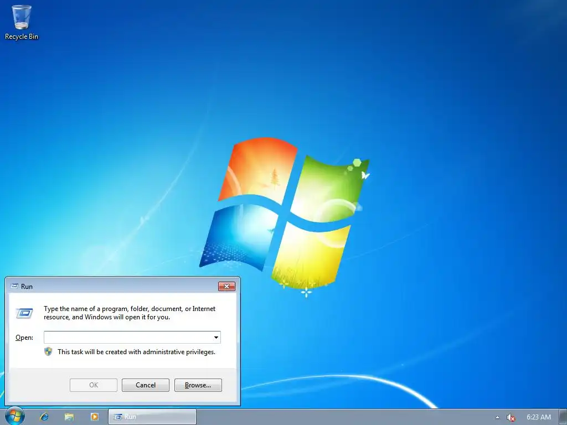Click the disabled OK button
Image resolution: width=567 pixels, height=425 pixels.
click(x=93, y=385)
